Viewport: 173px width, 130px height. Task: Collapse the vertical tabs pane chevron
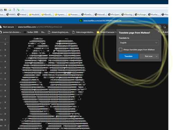(6, 39)
